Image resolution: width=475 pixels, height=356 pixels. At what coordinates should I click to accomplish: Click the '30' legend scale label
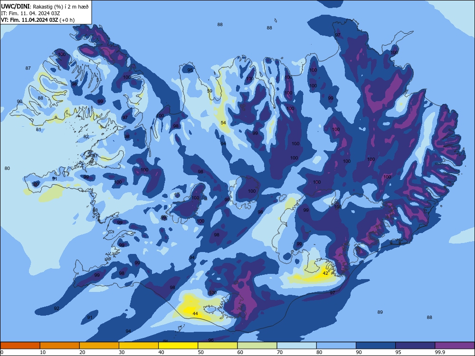pos(122,352)
